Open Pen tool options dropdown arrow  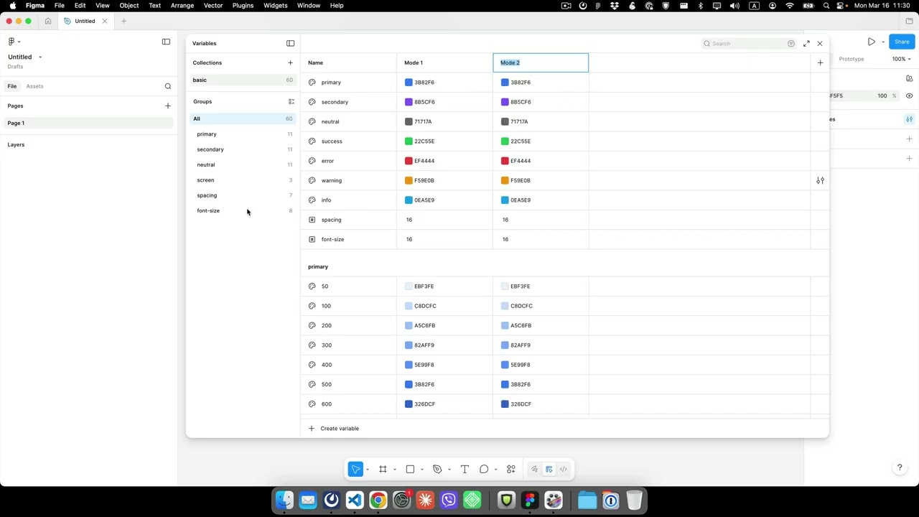tap(449, 470)
